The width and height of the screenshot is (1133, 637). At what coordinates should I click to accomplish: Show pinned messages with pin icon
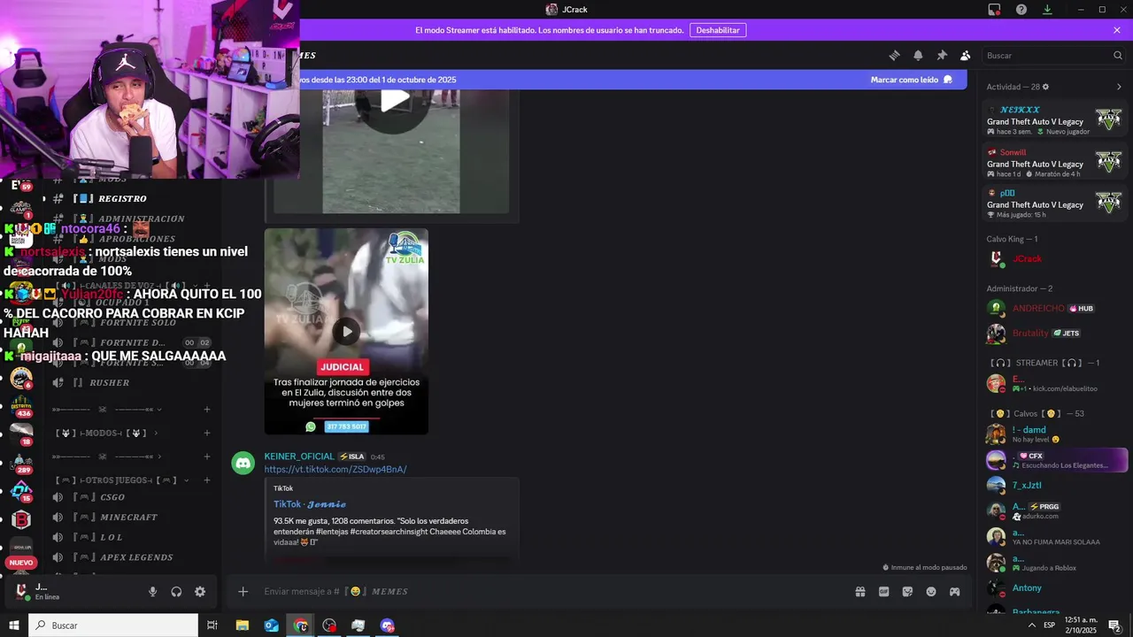point(942,55)
